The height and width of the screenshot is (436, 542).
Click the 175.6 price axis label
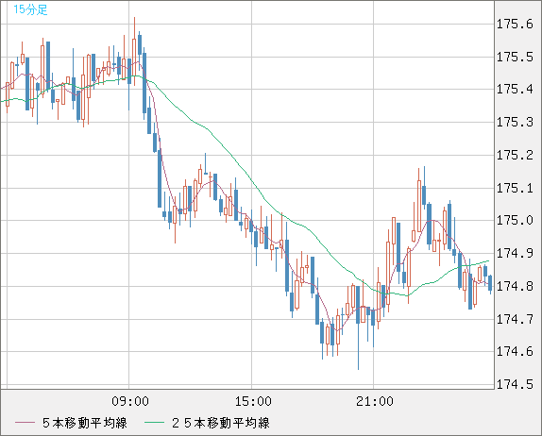click(515, 25)
